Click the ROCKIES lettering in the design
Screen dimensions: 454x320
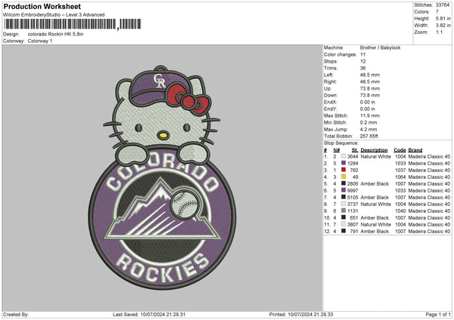162,269
